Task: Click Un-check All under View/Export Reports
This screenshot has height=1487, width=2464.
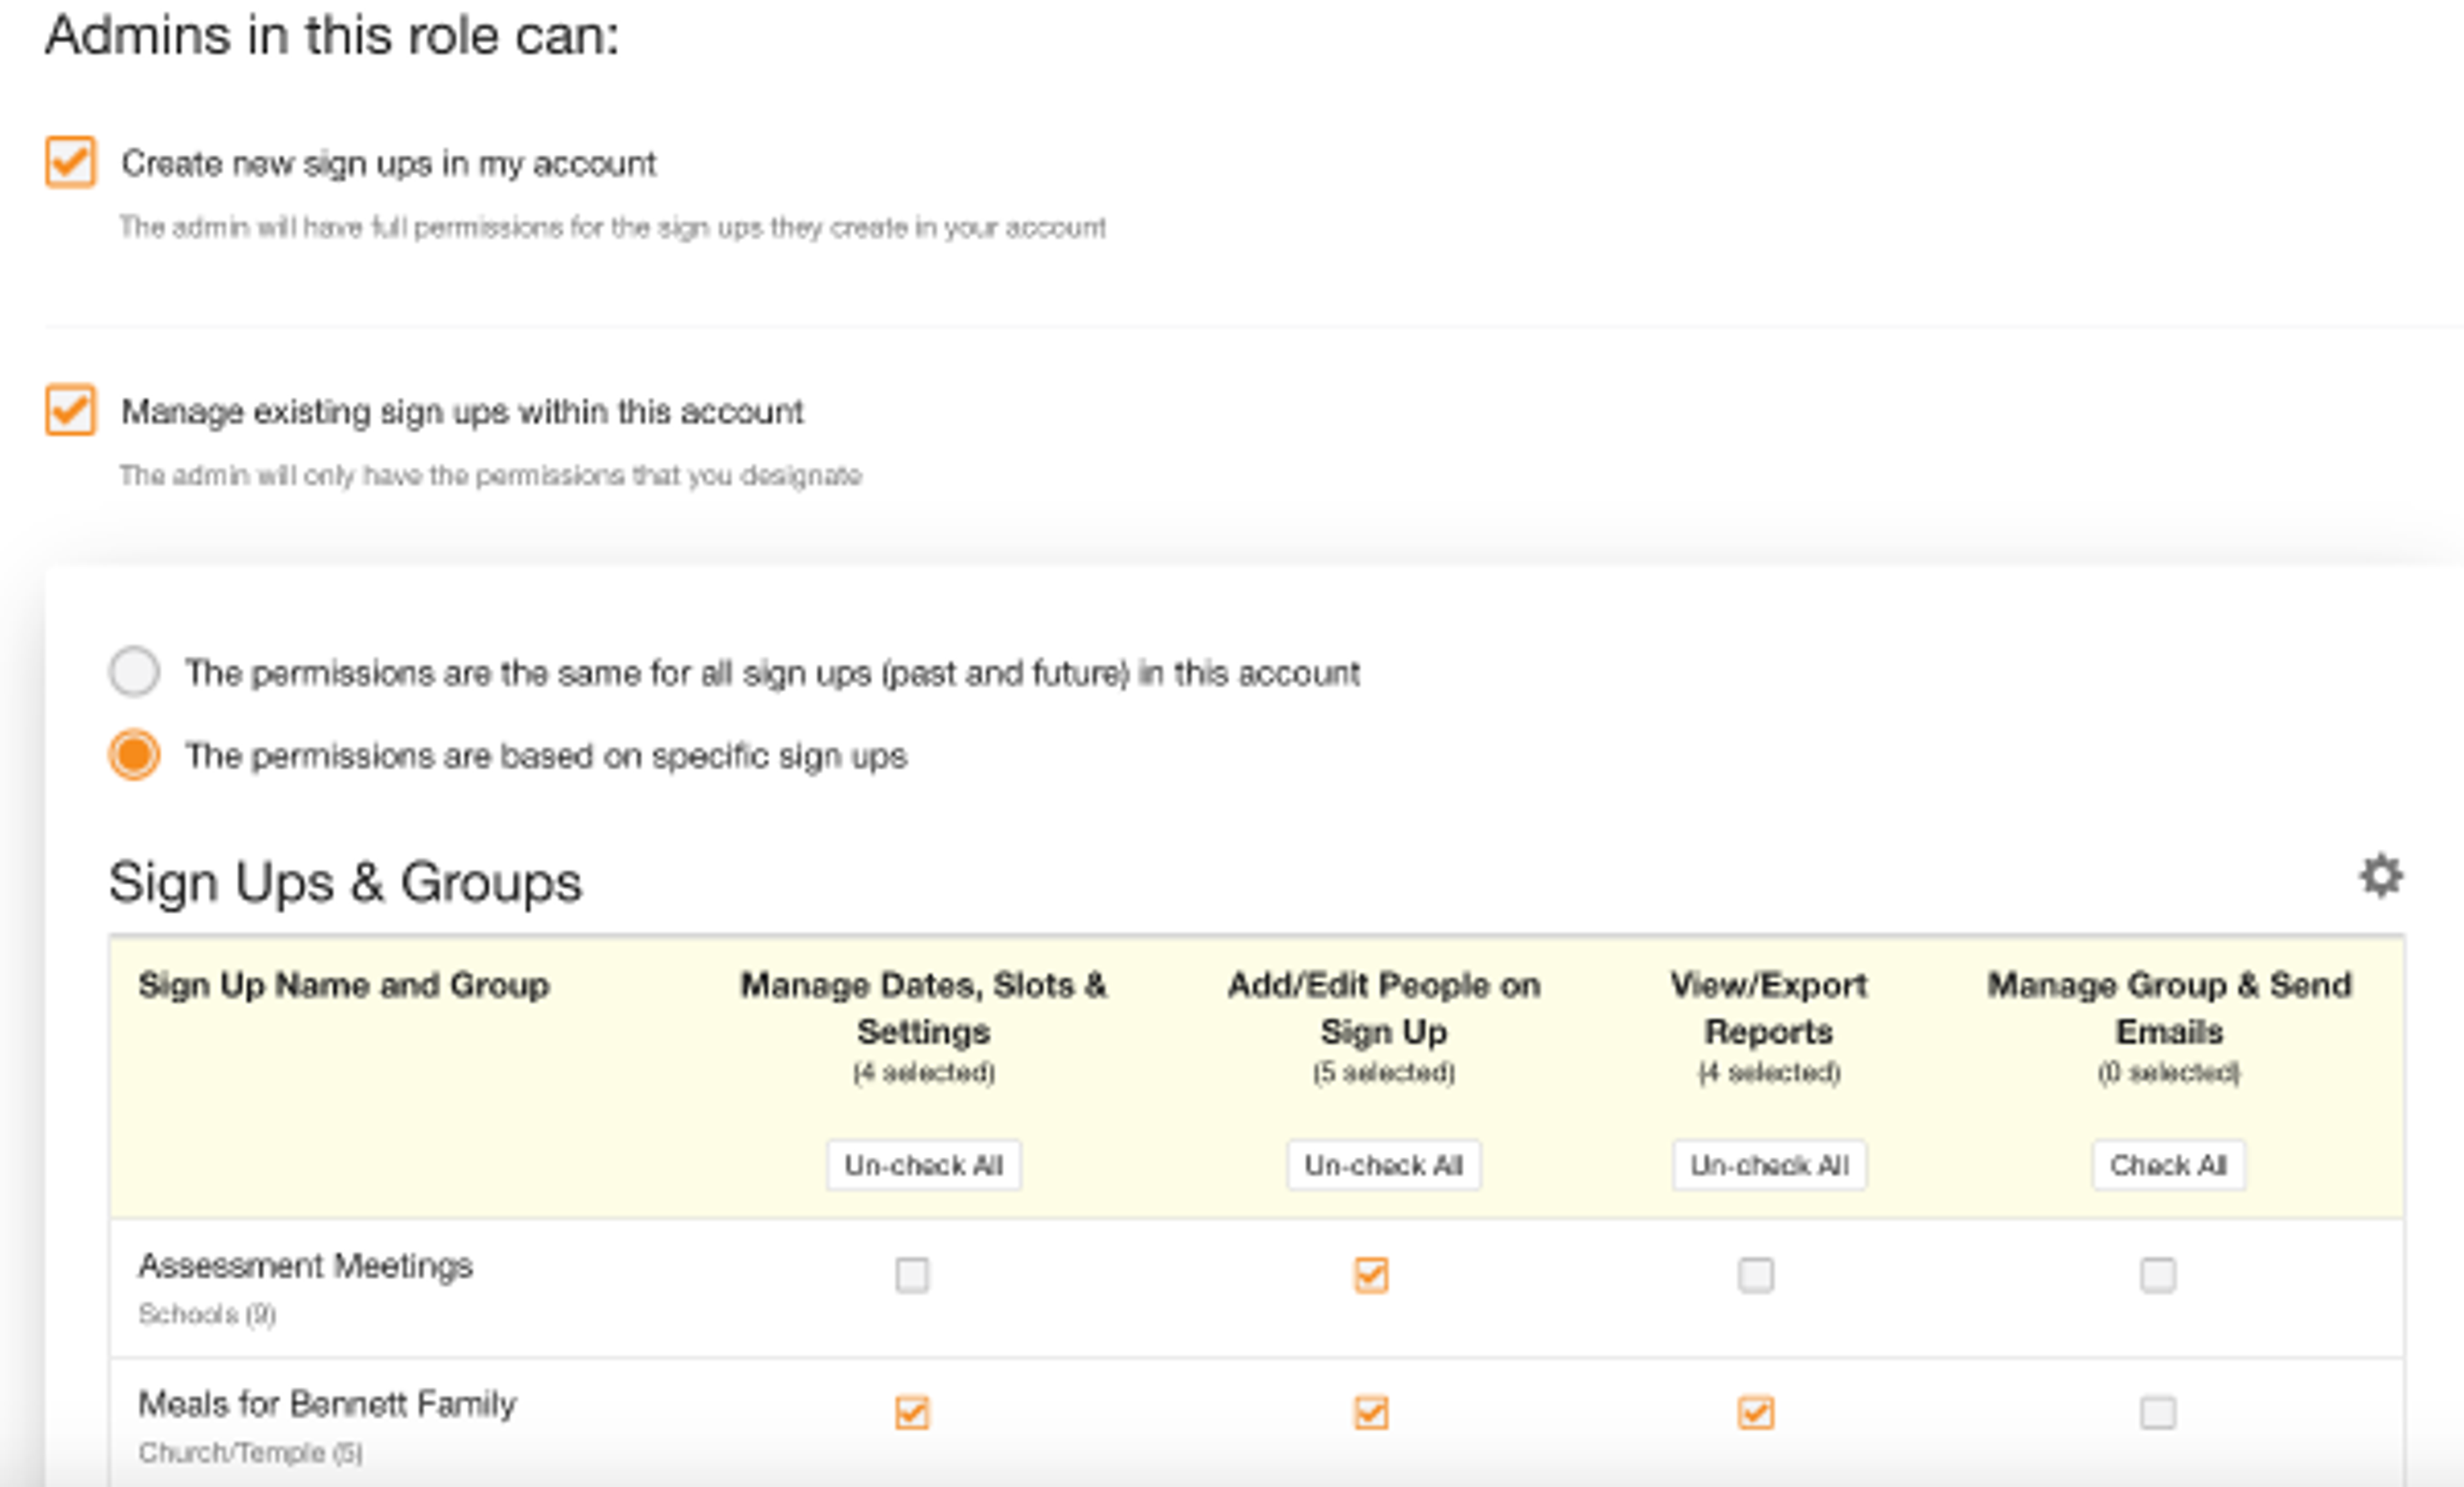Action: [x=1768, y=1165]
